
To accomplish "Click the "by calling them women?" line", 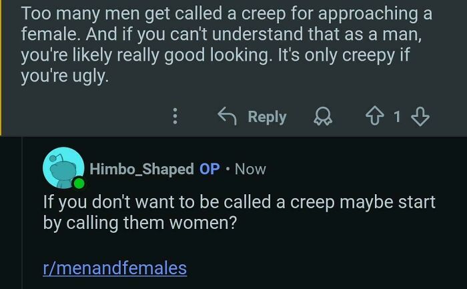I will 140,223.
